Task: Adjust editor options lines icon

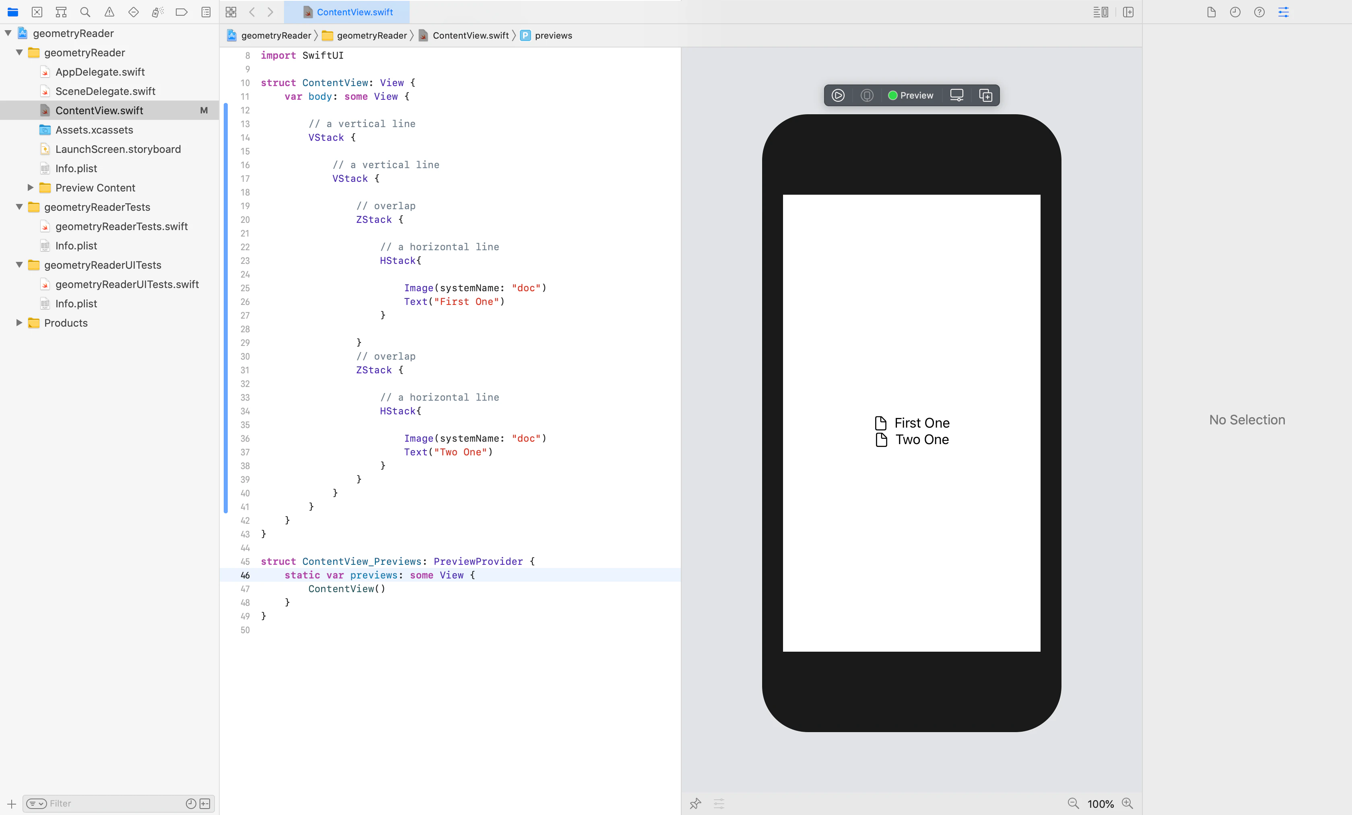Action: click(x=1100, y=12)
